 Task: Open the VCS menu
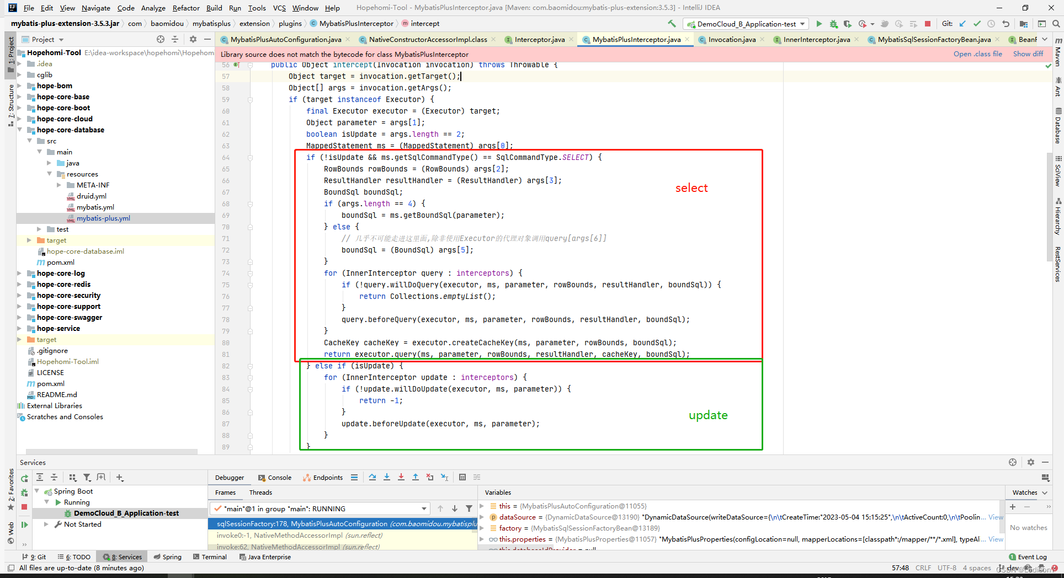click(279, 8)
